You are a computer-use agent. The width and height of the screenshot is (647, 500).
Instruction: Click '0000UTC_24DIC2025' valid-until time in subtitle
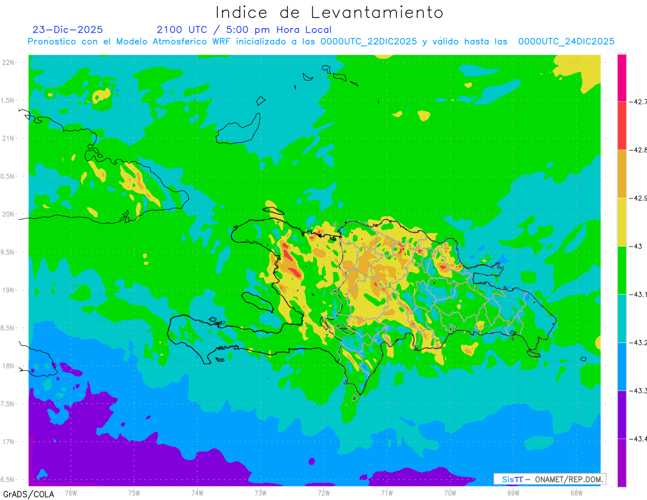566,42
